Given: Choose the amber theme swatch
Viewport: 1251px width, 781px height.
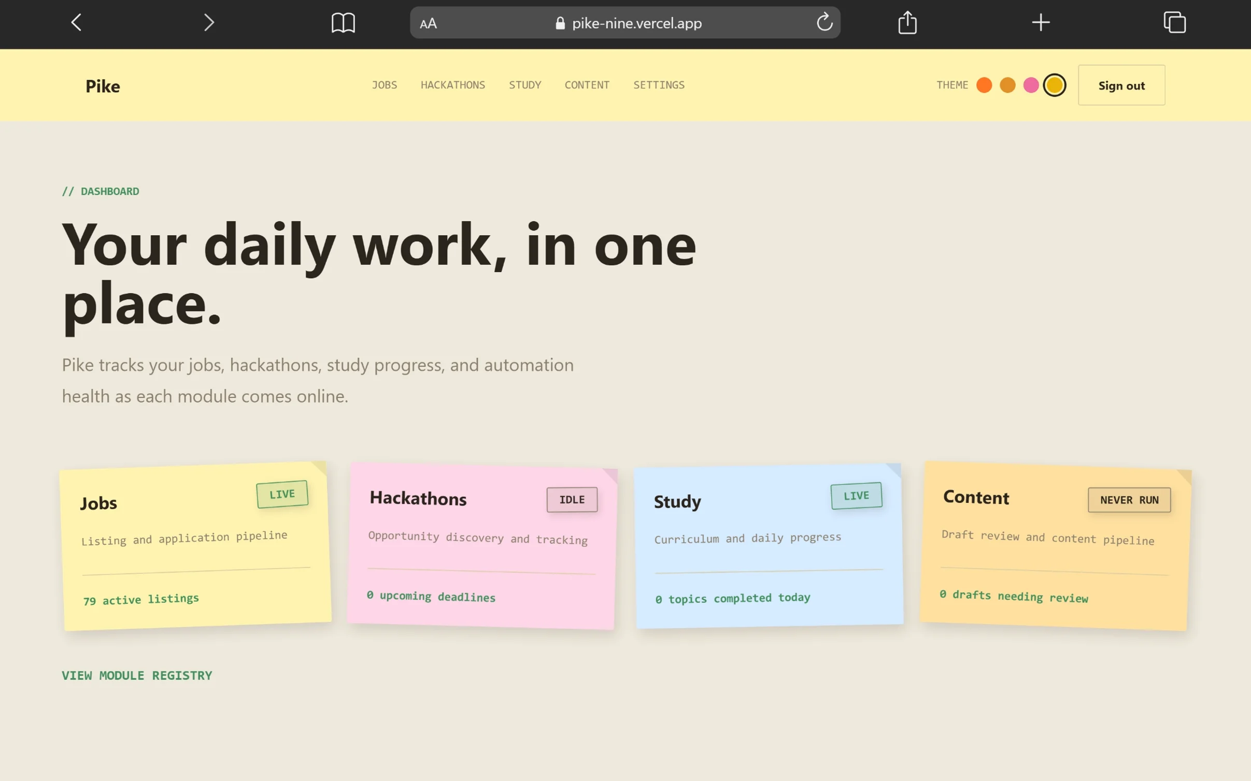Looking at the screenshot, I should [1007, 85].
